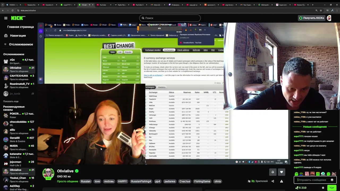Image resolution: width=340 pixels, height=191 pixels.
Task: Click the HAPPY tag
Action: click(122, 181)
